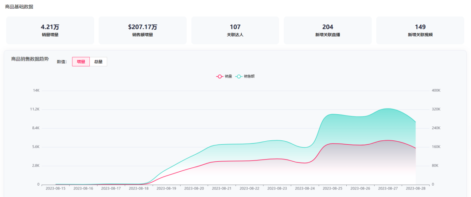Open the 新增关联视频 149 stat card
Image resolution: width=471 pixels, height=197 pixels.
click(420, 30)
